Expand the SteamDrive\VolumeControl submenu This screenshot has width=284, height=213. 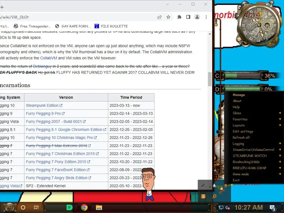click(254, 150)
